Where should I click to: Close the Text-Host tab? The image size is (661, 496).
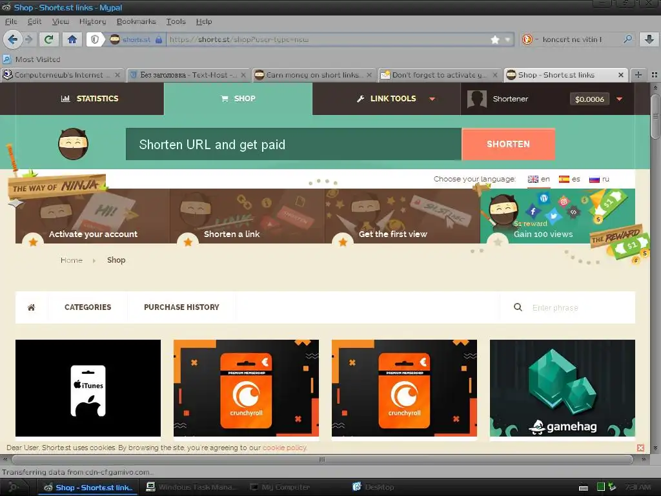pyautogui.click(x=243, y=75)
